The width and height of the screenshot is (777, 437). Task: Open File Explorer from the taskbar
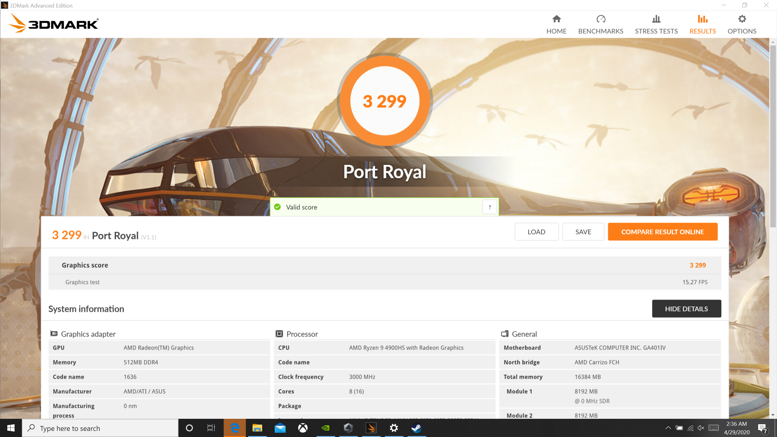[257, 428]
